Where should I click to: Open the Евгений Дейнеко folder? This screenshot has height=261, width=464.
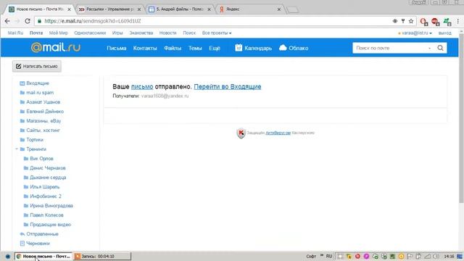pos(45,112)
